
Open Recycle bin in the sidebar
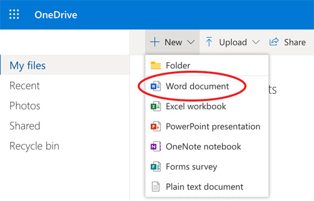point(35,146)
